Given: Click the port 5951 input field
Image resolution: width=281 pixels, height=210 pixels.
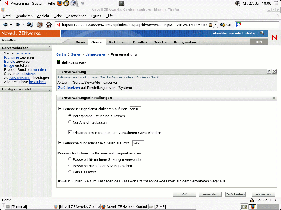Looking at the screenshot, I should pyautogui.click(x=138, y=143).
